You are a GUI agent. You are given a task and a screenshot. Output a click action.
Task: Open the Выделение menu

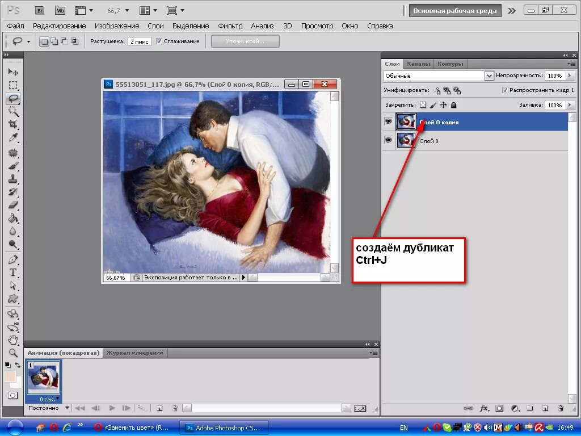pos(191,26)
